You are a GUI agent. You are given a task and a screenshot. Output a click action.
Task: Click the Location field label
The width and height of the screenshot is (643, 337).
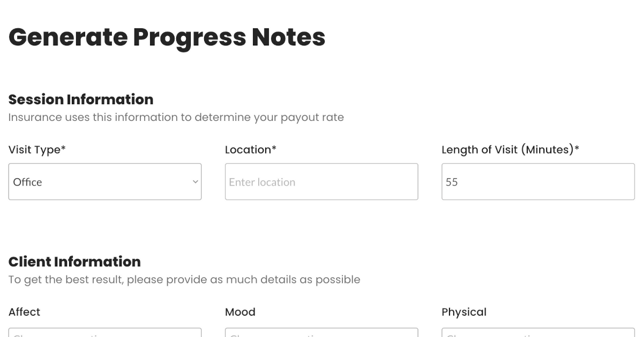tap(250, 150)
